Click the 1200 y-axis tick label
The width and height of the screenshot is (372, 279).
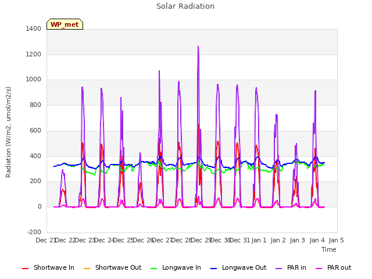coord(34,54)
